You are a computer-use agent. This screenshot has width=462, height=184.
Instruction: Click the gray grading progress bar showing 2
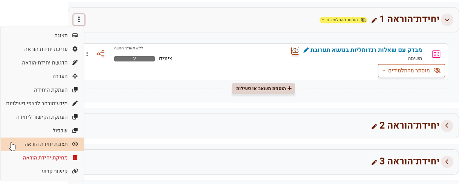click(135, 59)
